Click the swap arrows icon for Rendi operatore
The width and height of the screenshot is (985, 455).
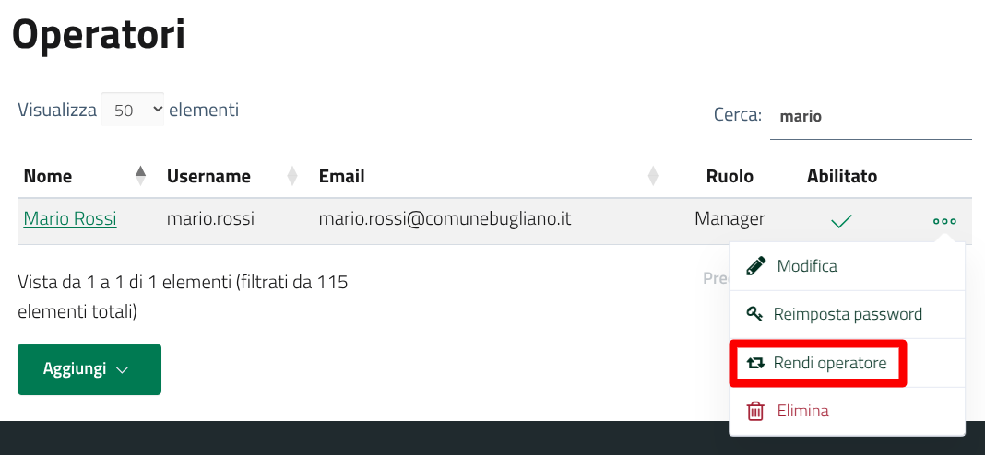pos(756,363)
